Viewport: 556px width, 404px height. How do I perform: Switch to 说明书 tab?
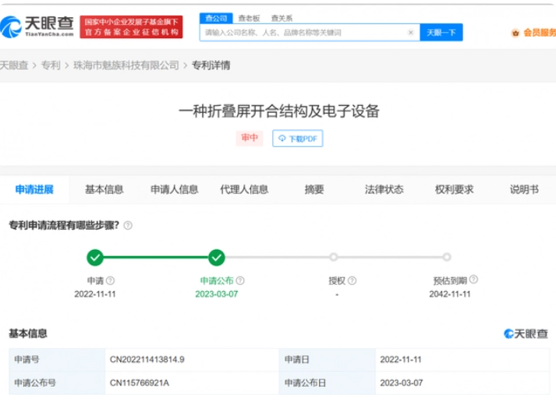point(524,190)
